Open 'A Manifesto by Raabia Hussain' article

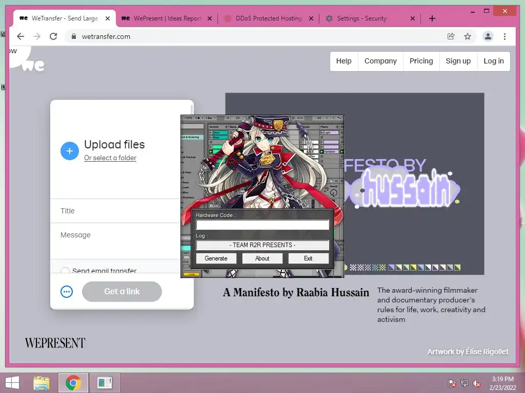pos(296,292)
